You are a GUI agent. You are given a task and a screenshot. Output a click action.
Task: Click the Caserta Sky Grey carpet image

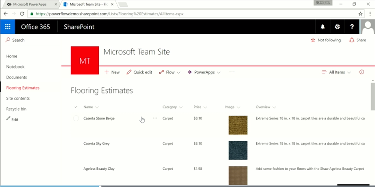click(238, 150)
